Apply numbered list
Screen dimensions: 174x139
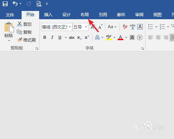(162, 27)
